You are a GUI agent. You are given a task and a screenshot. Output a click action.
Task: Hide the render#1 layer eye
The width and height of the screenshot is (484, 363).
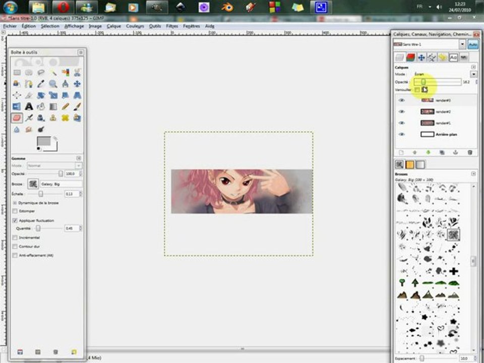pos(401,123)
